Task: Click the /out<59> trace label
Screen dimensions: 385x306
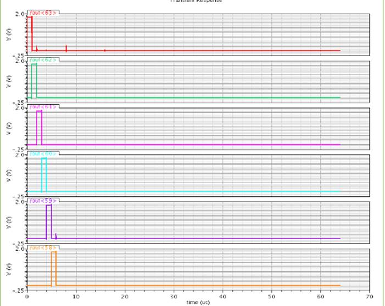Action: (x=43, y=201)
